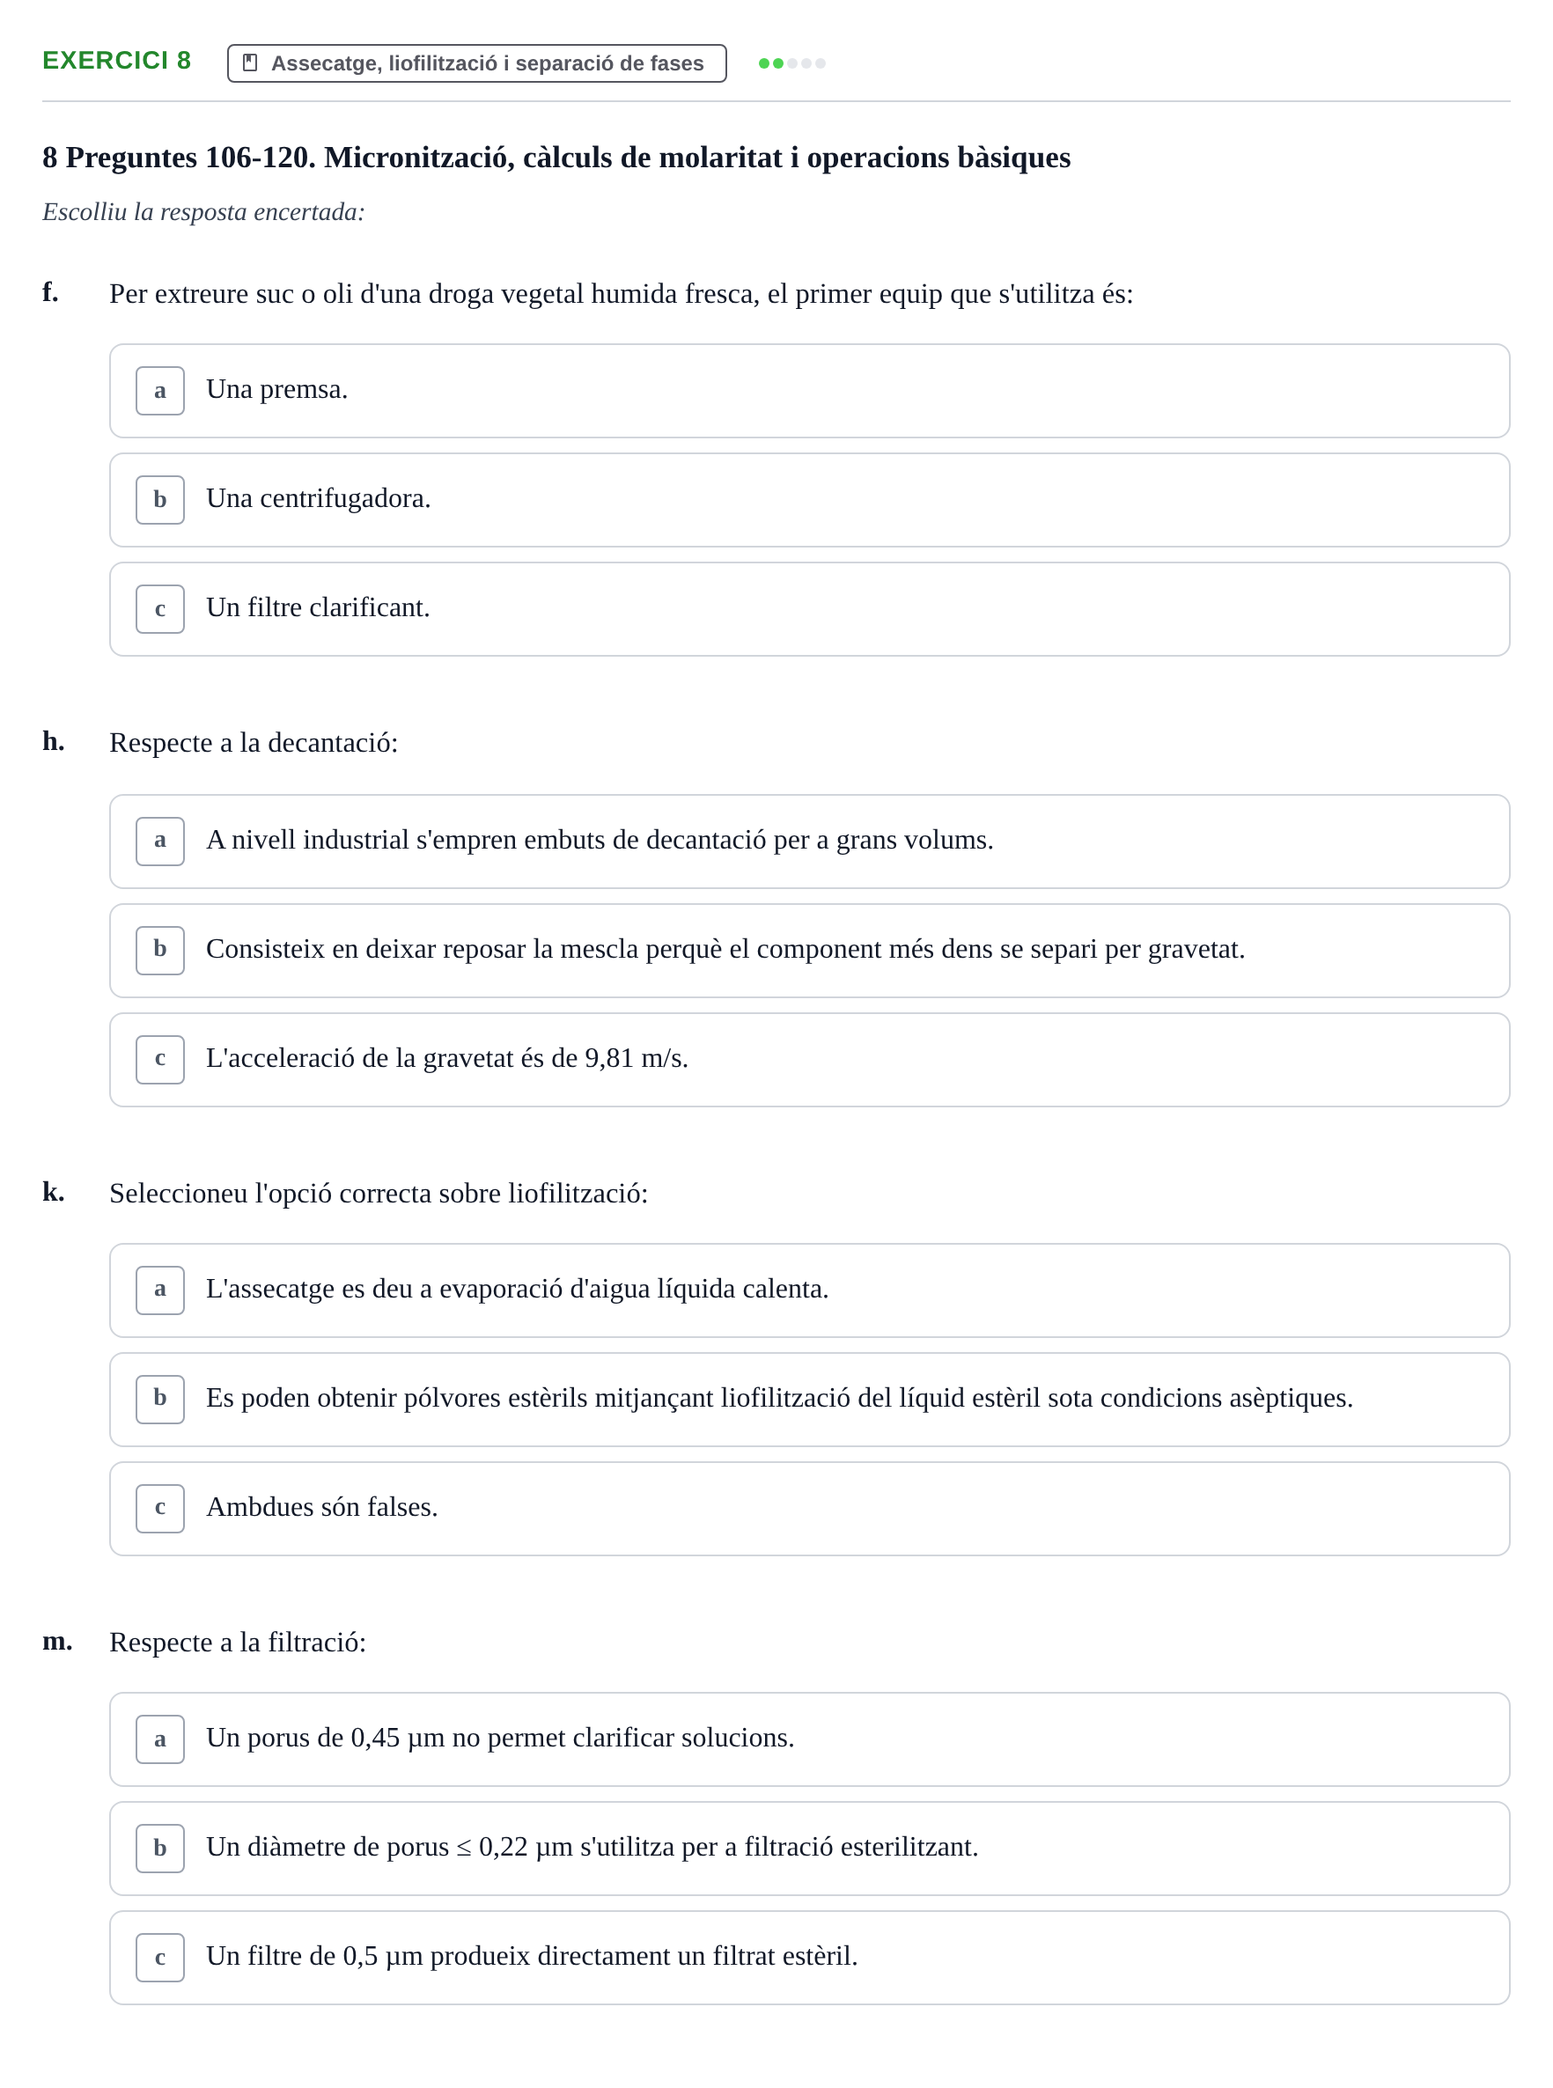Pick 'Ambdues són falses' option
The image size is (1553, 2088).
pos(809,1508)
